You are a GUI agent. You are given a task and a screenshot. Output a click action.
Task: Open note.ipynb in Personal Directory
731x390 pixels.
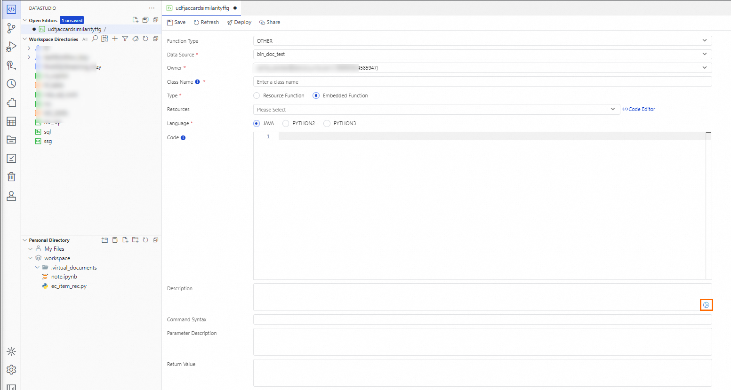pyautogui.click(x=64, y=277)
